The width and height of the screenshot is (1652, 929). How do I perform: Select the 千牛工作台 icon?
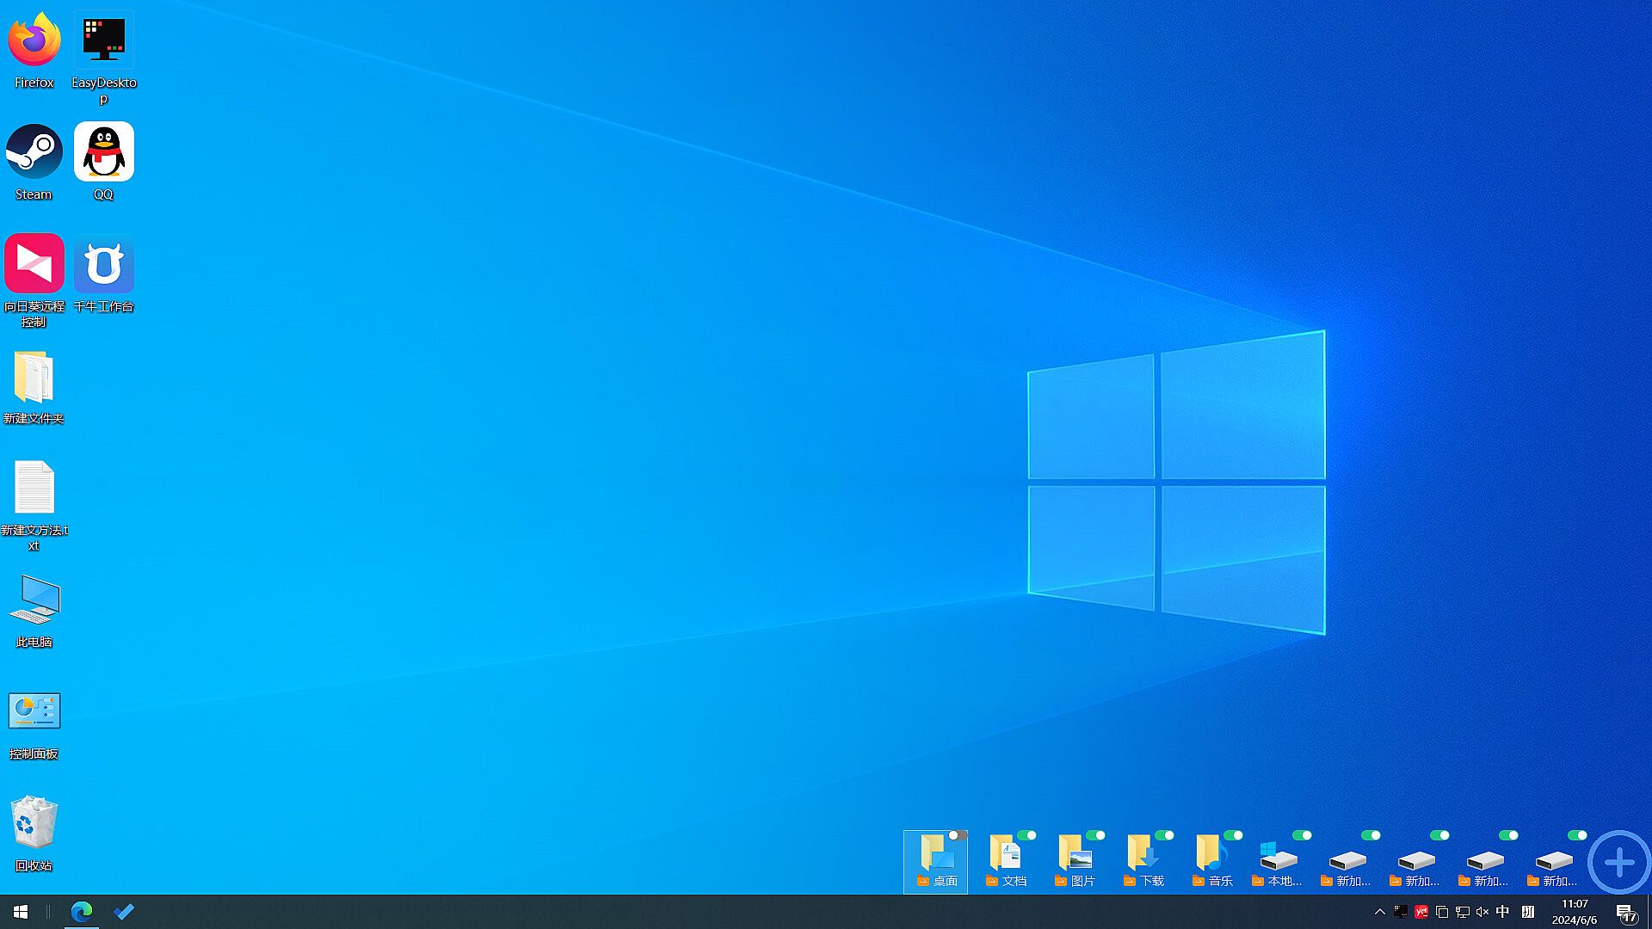(x=103, y=264)
